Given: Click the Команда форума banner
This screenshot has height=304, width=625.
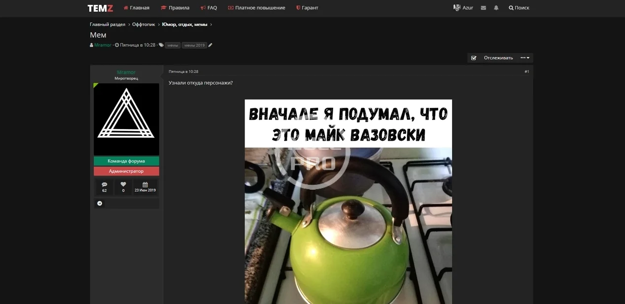Looking at the screenshot, I should (126, 161).
